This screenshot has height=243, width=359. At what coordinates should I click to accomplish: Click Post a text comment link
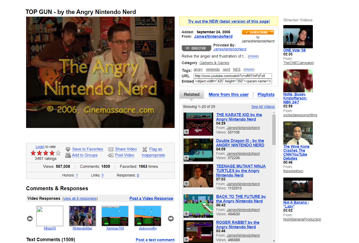pos(155,240)
